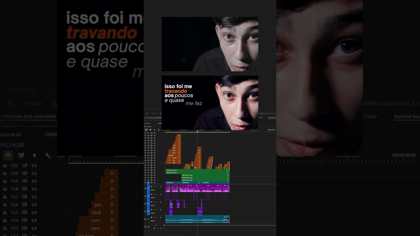420x236 pixels.
Task: Click the blue playhead marker on the ruler
Action: click(x=198, y=131)
